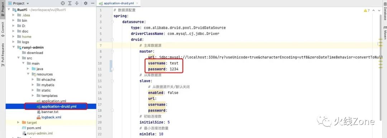Click the 'master:' key in editor
Viewport: 387px width, 138px height.
click(x=147, y=51)
